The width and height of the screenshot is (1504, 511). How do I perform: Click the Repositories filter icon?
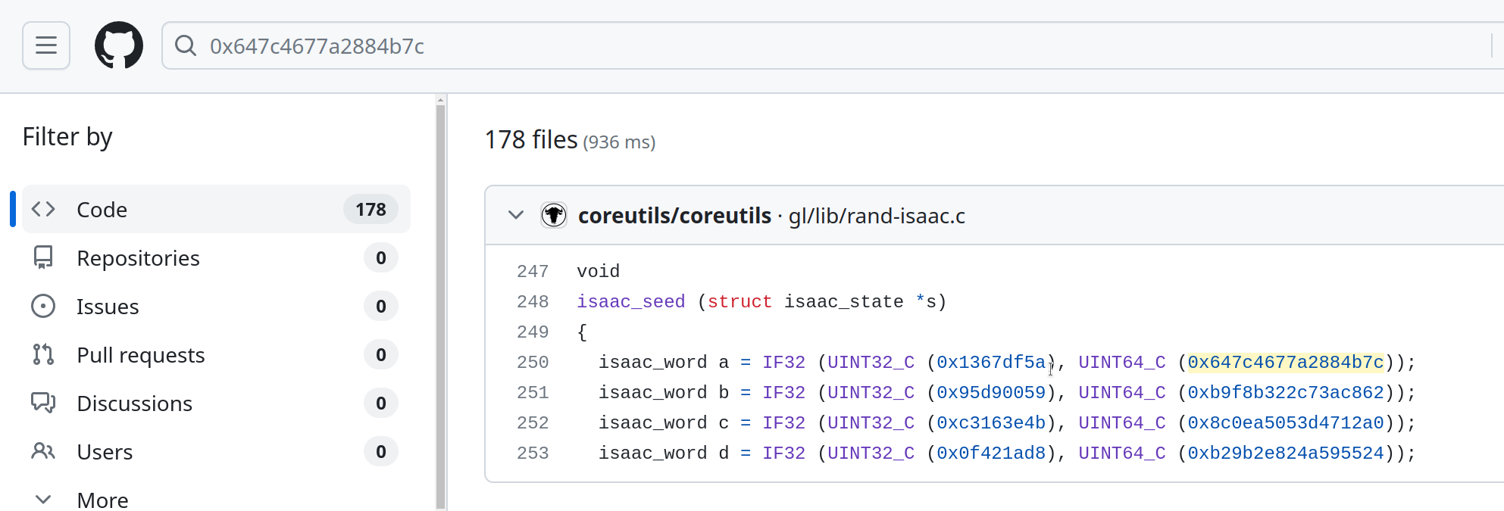pos(43,257)
